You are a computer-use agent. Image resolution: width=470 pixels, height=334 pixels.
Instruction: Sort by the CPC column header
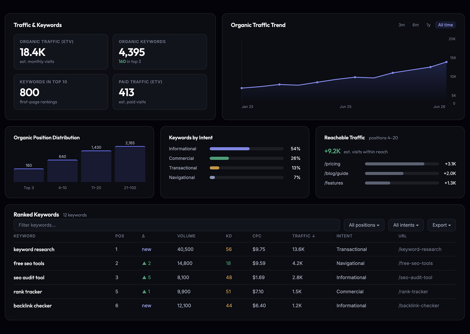tap(257, 236)
